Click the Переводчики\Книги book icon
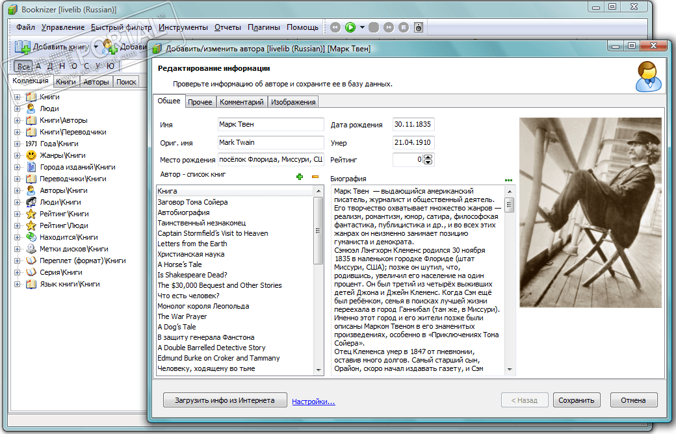Viewport: 676px width, 434px height. coord(31,179)
